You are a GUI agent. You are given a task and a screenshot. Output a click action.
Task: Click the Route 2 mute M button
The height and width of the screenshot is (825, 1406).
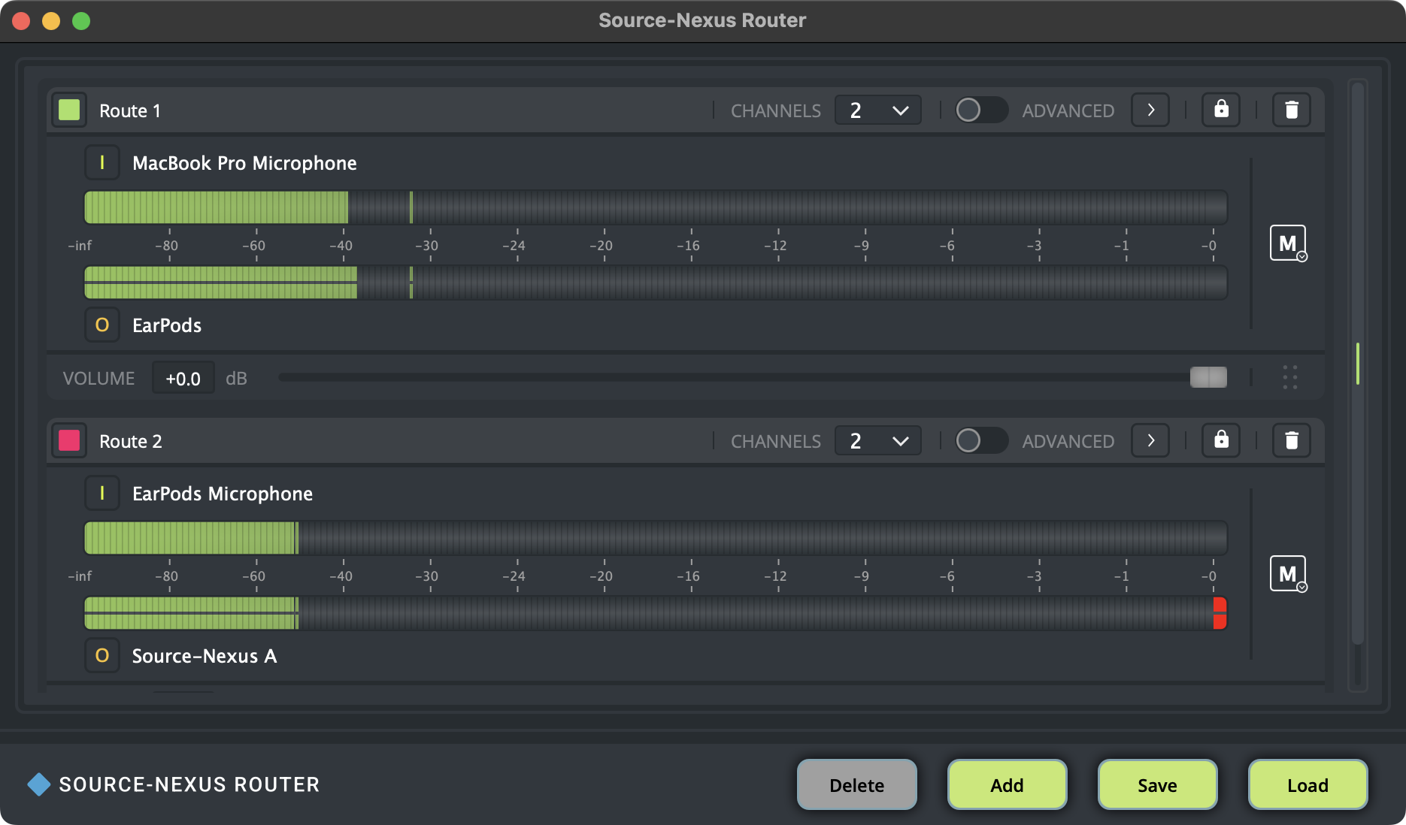coord(1288,573)
